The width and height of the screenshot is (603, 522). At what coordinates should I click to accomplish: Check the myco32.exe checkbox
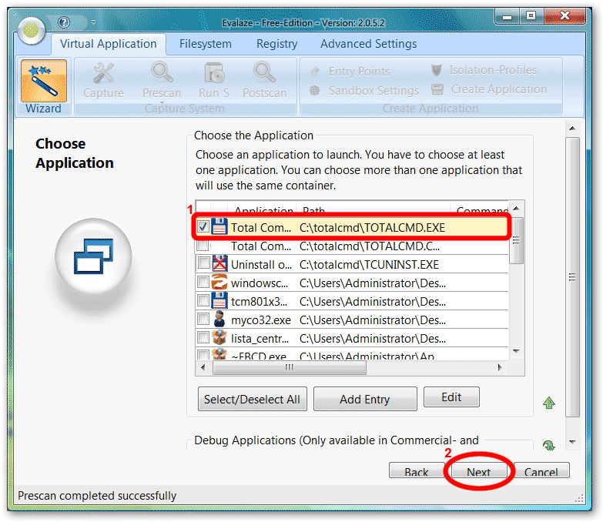coord(203,319)
